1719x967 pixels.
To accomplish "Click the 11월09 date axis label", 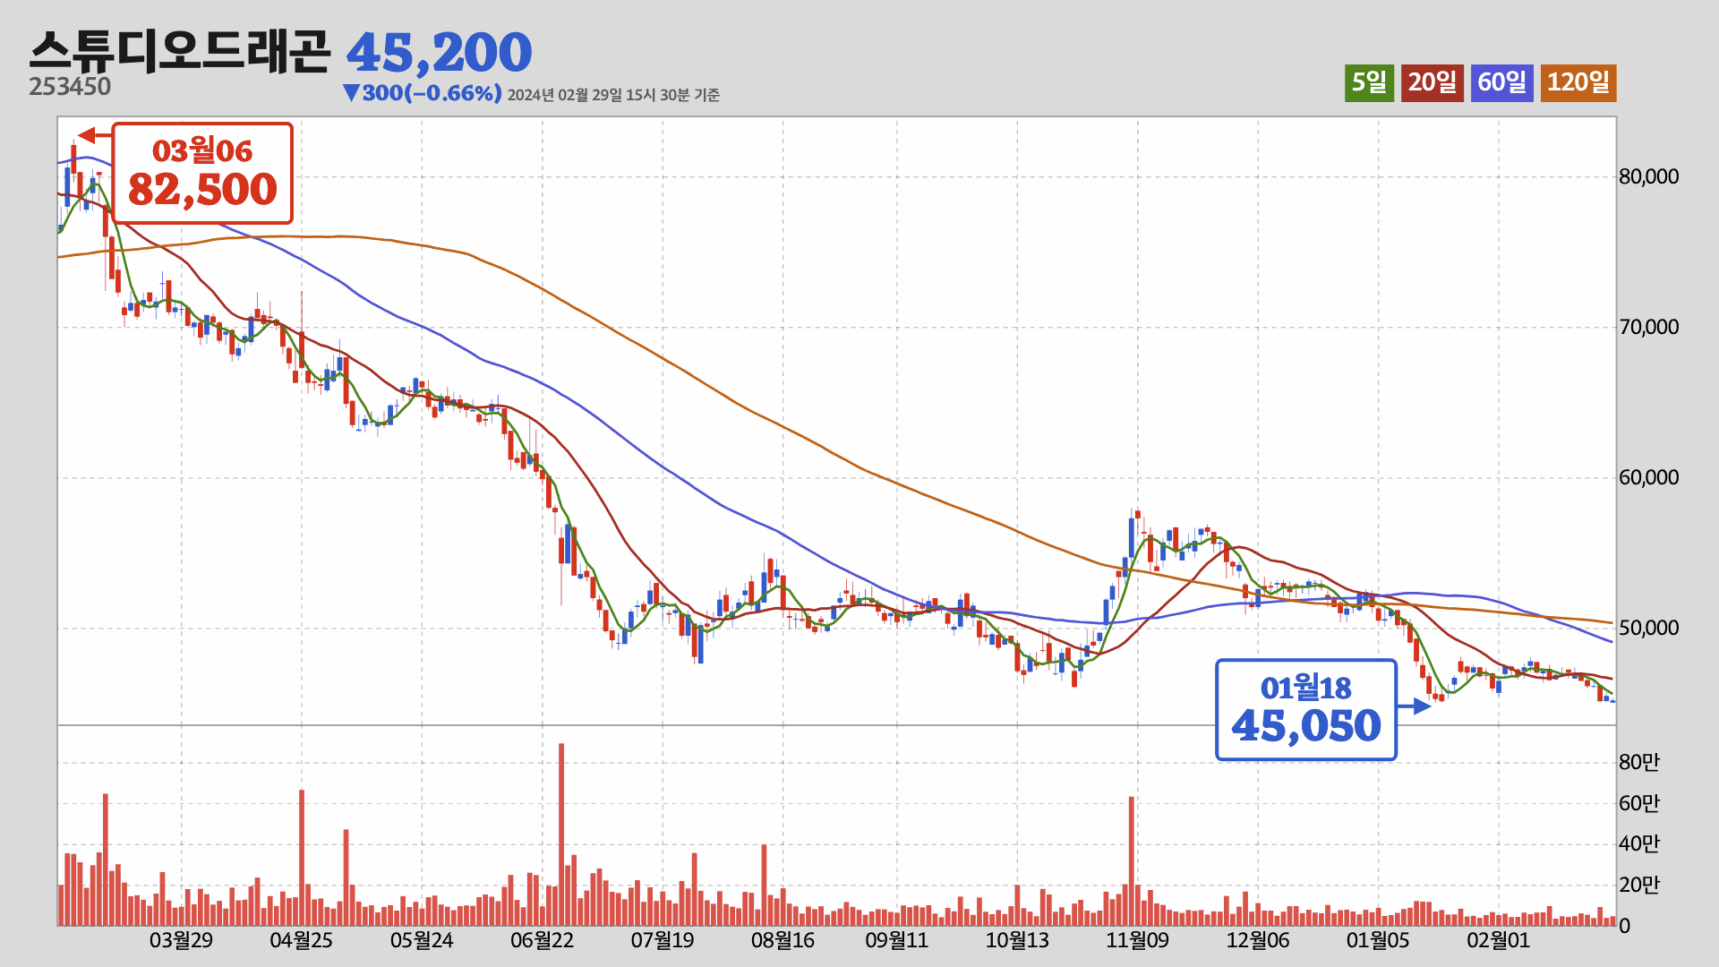I will (1137, 940).
